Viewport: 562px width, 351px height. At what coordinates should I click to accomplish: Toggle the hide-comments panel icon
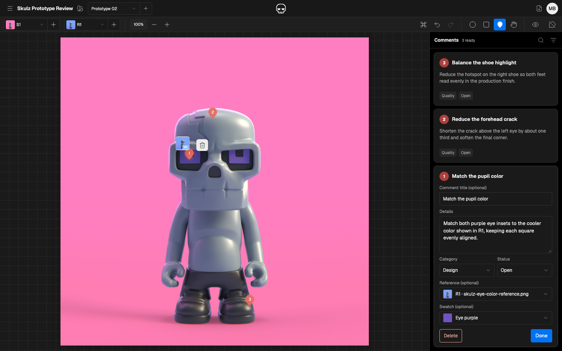(552, 25)
